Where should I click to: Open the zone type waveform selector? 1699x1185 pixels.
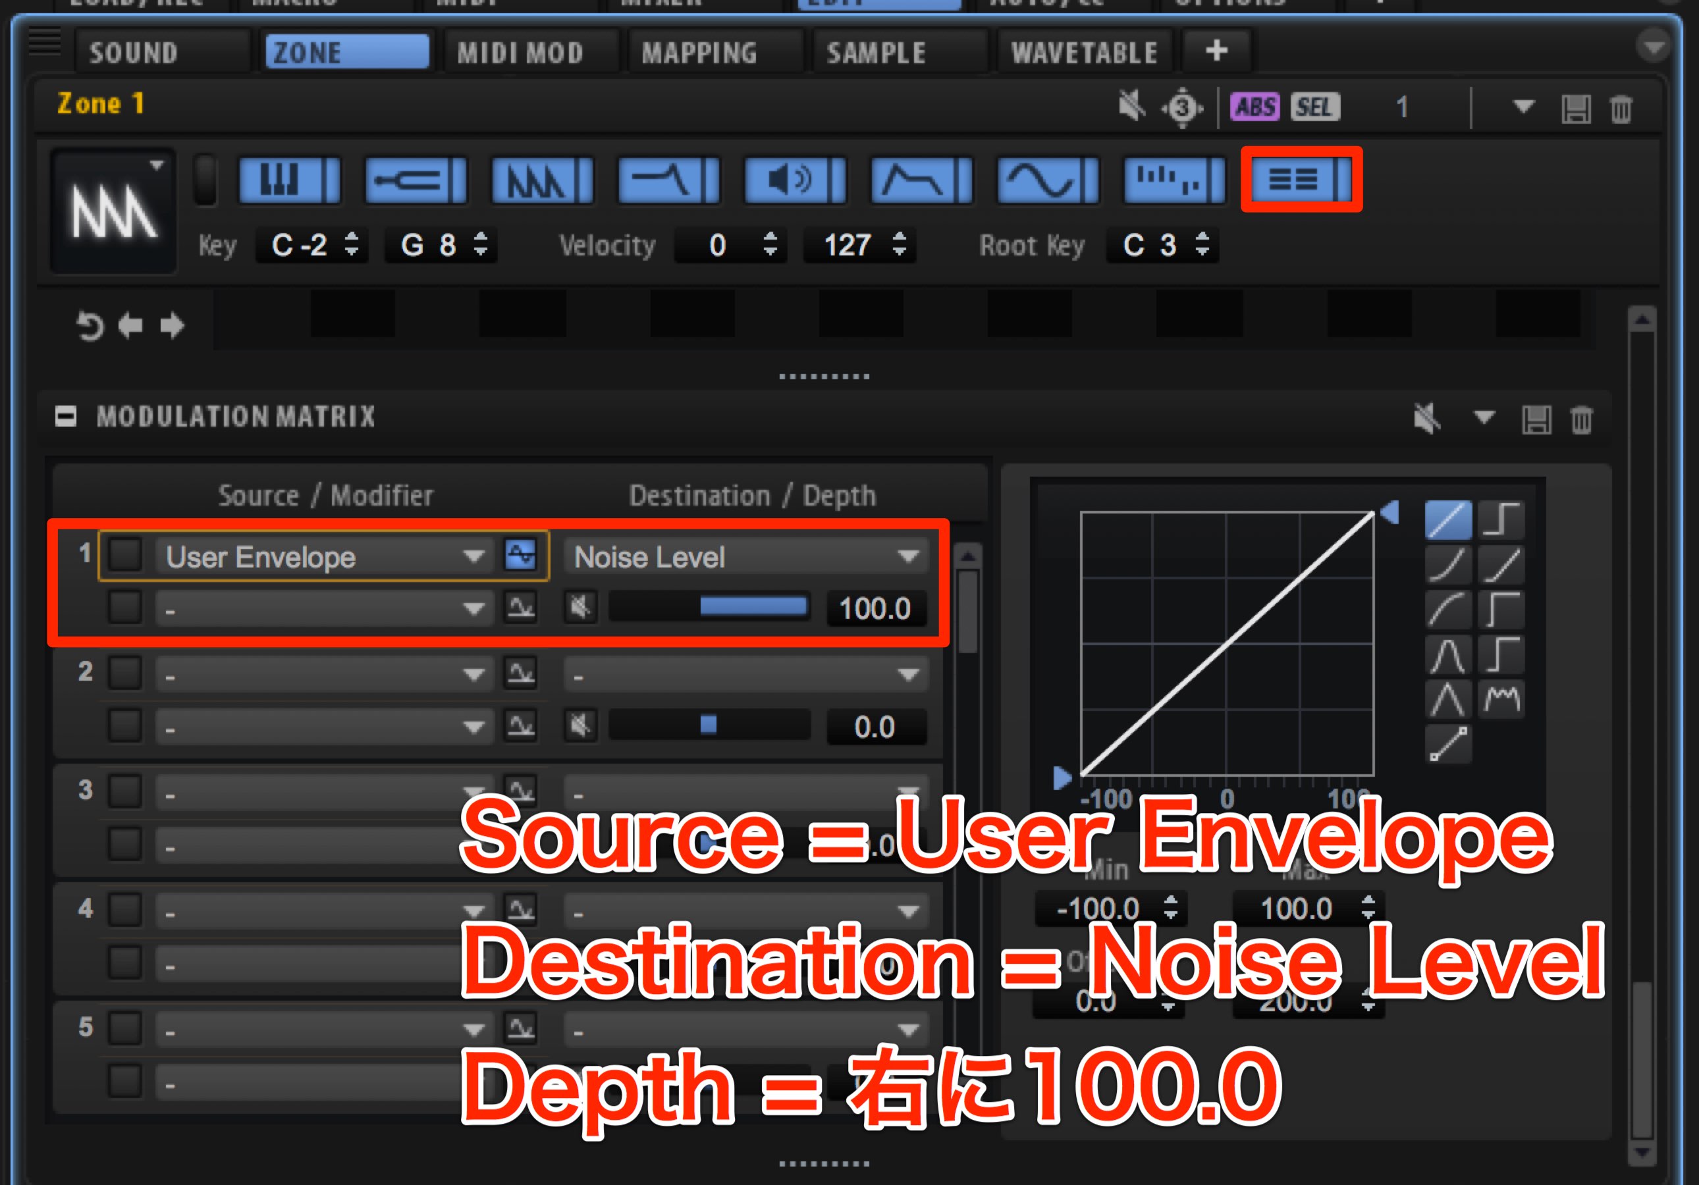click(113, 211)
